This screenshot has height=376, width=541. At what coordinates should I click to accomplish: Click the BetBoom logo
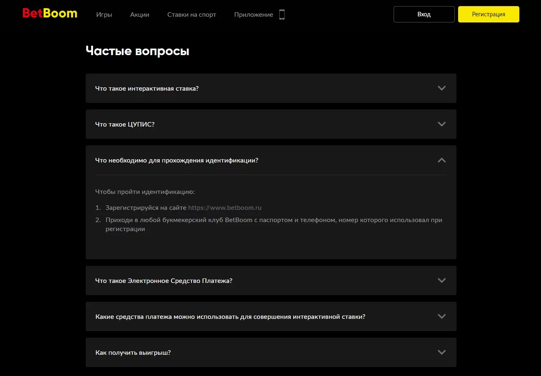50,13
